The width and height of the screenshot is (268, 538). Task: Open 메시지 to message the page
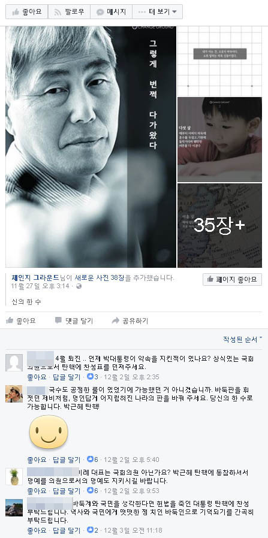111,11
